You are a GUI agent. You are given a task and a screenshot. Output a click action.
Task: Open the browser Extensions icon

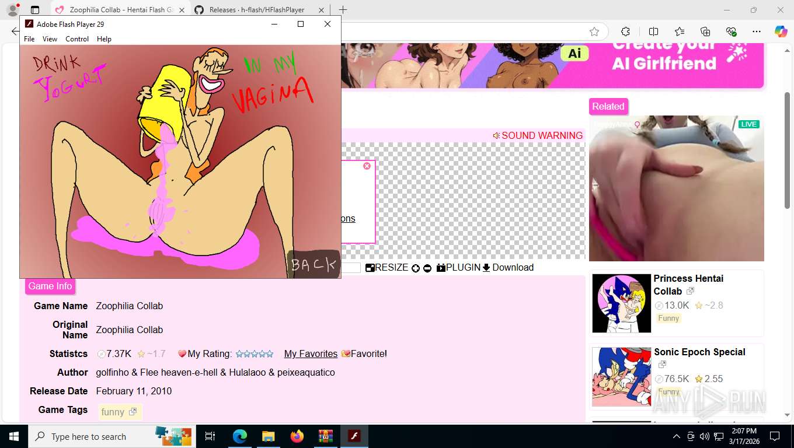tap(625, 32)
